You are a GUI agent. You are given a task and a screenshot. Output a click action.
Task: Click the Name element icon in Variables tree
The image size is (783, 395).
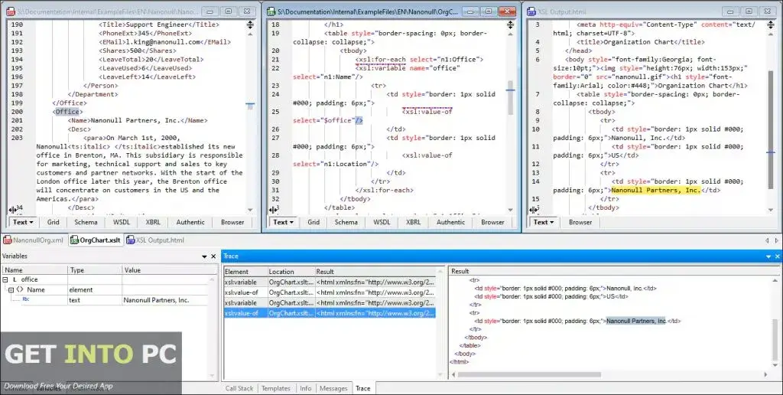click(19, 290)
